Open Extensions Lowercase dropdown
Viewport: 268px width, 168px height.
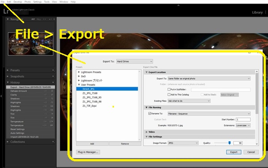[x=243, y=125]
